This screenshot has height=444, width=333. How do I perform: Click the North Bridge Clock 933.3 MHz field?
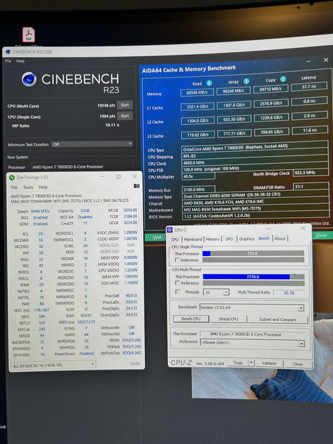(311, 172)
